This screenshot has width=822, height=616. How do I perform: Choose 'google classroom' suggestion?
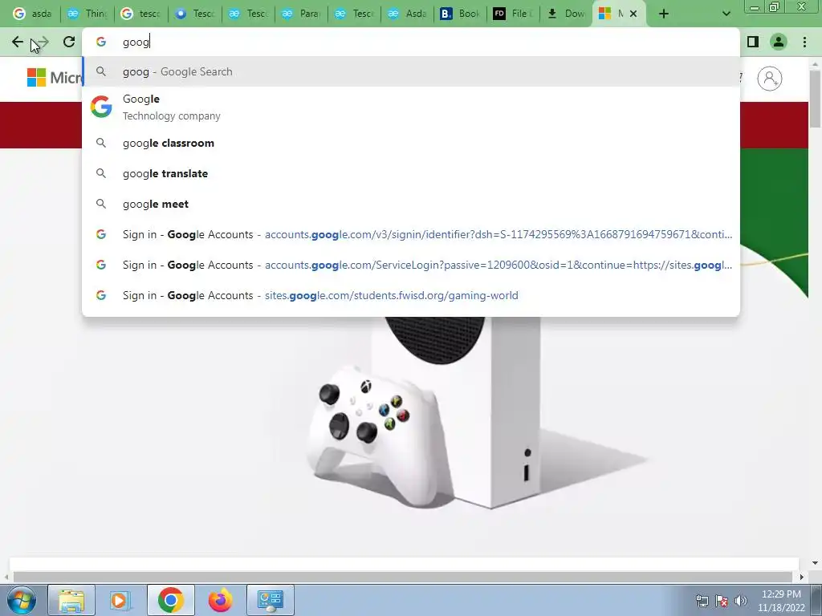pyautogui.click(x=410, y=143)
